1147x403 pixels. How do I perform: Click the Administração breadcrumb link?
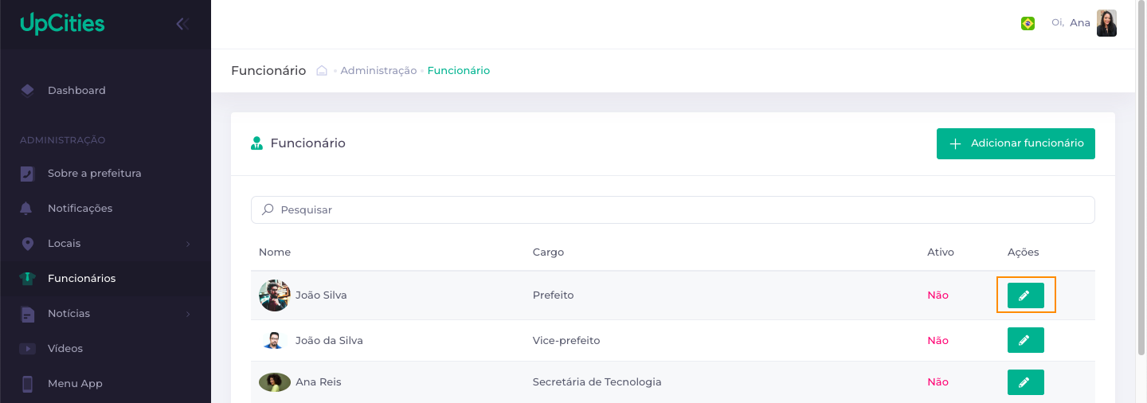click(378, 70)
